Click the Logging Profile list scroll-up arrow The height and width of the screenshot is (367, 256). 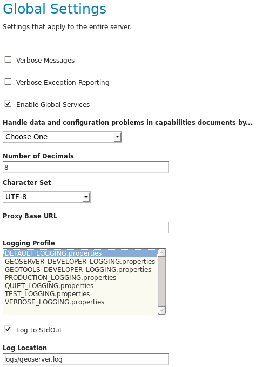pyautogui.click(x=162, y=253)
